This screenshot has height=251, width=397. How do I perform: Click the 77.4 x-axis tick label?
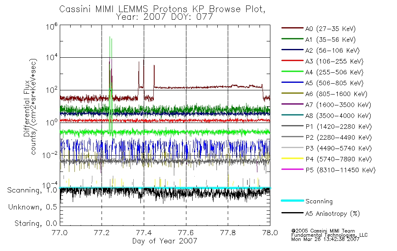[x=144, y=233]
